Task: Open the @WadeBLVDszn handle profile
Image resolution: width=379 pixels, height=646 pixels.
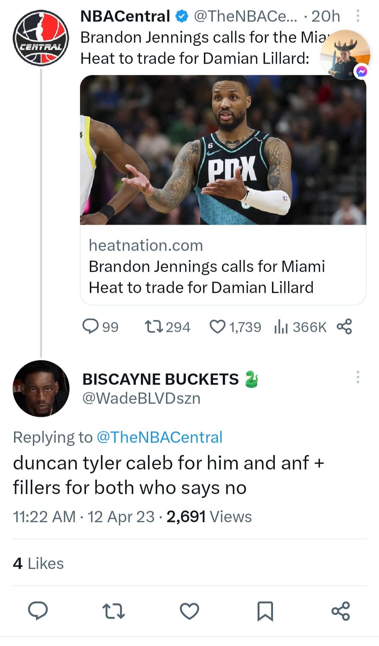Action: pos(141,398)
